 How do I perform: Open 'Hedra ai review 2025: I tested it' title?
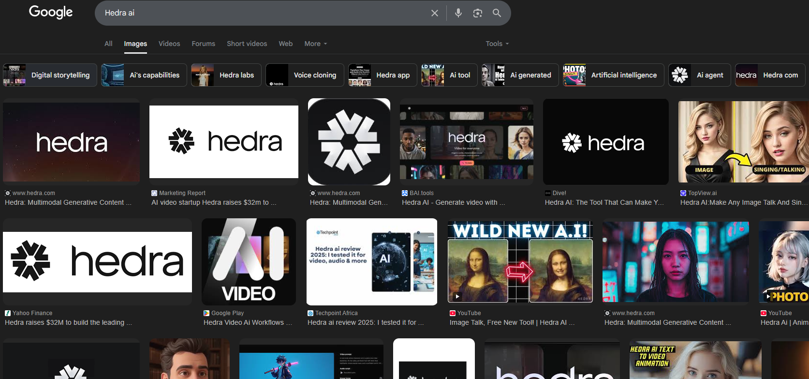click(x=366, y=322)
